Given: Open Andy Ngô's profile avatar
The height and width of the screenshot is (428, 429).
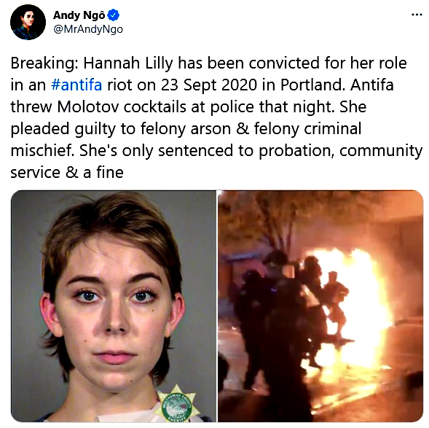Looking at the screenshot, I should pyautogui.click(x=28, y=22).
